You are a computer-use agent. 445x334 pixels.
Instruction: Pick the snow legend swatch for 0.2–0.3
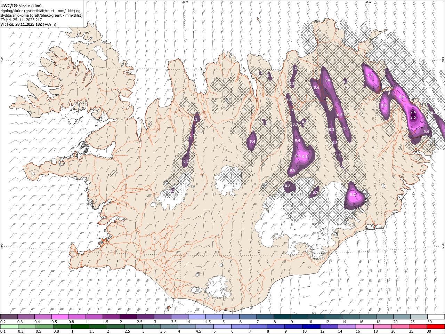point(9,317)
